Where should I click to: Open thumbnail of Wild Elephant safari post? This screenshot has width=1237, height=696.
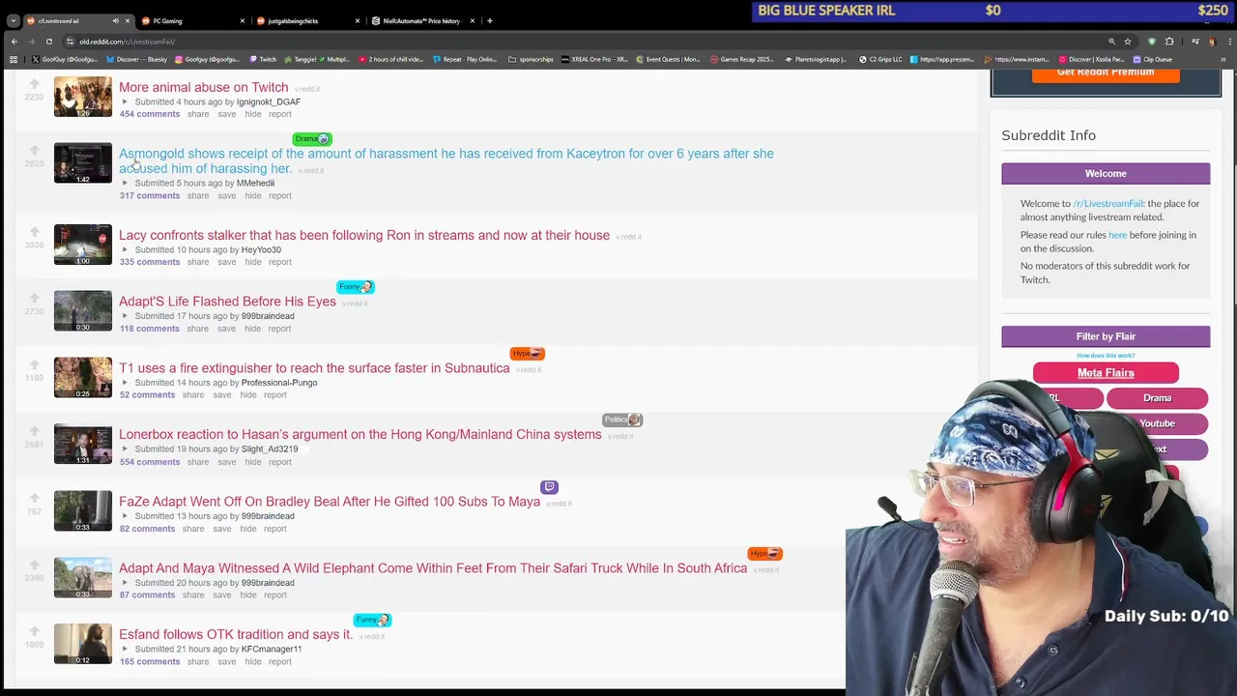click(83, 577)
